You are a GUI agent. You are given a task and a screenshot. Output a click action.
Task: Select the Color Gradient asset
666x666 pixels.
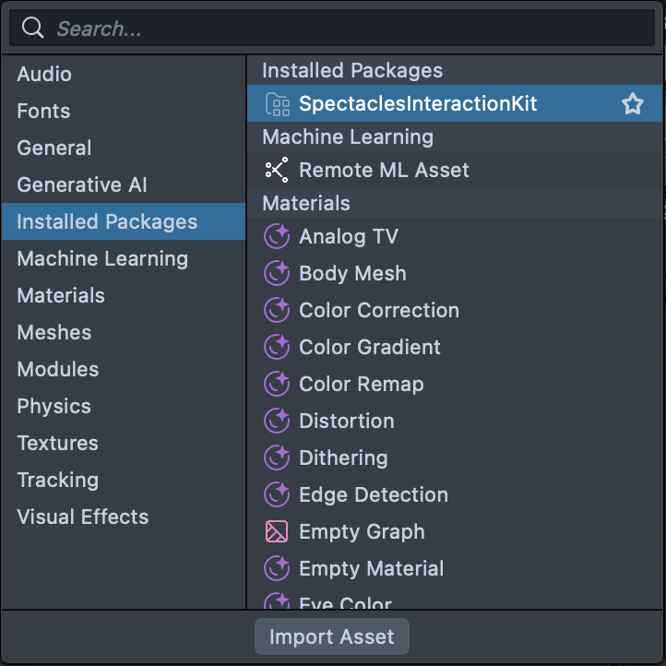tap(370, 348)
